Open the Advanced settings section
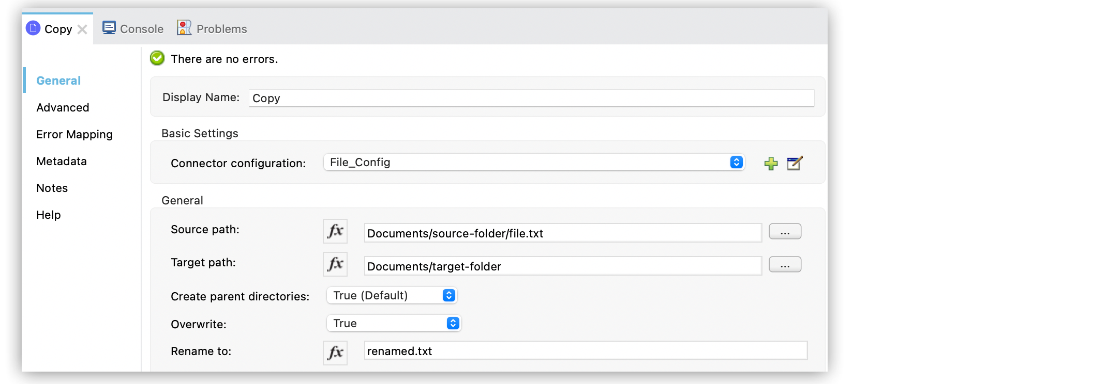 [63, 107]
